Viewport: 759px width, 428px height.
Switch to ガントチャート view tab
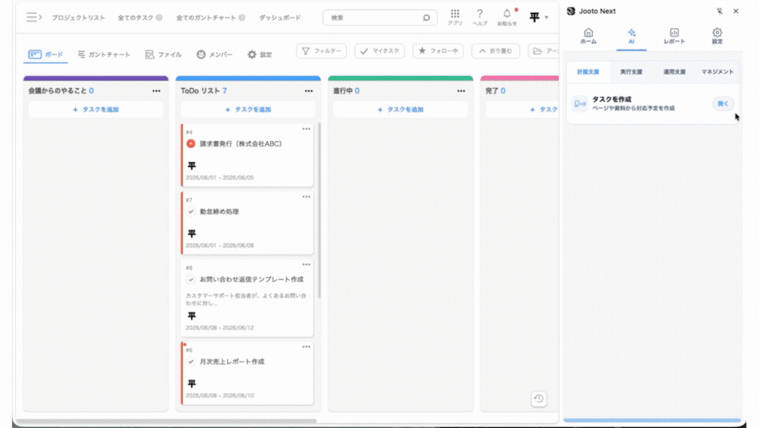104,55
